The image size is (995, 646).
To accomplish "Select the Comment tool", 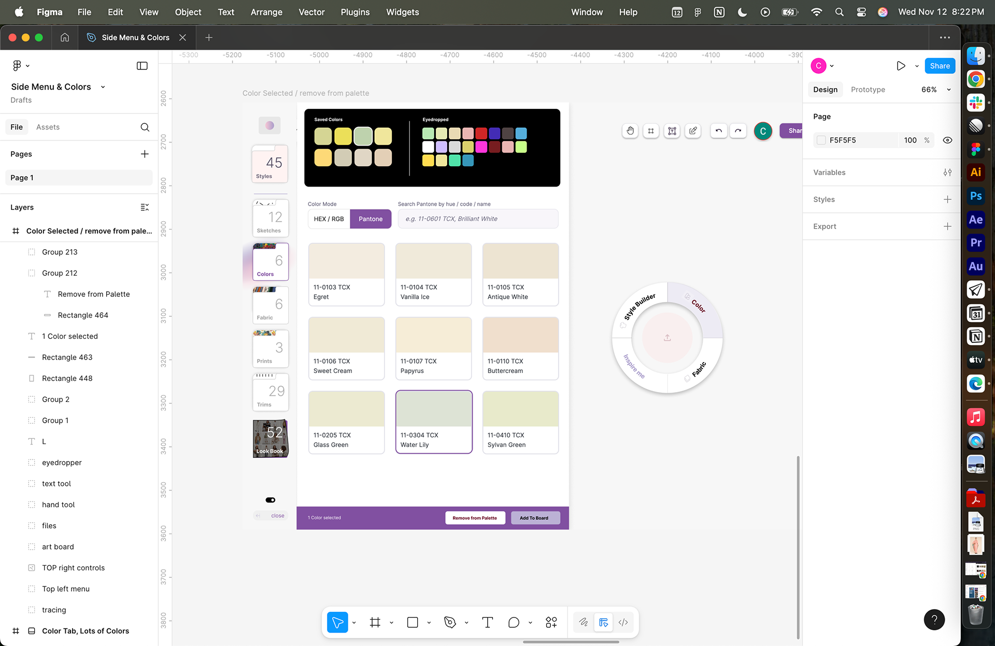I will coord(514,622).
